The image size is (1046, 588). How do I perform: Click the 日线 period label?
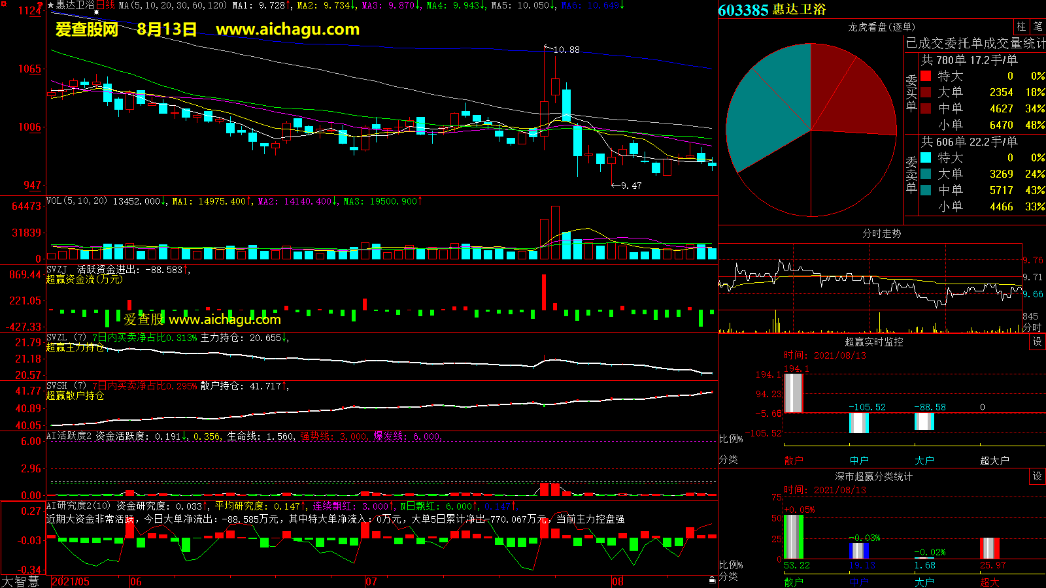pos(105,5)
